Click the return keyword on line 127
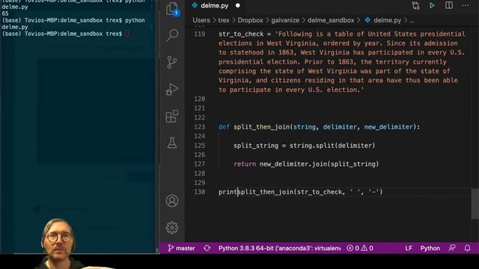Screen dimensions: 479x269 click(x=245, y=164)
